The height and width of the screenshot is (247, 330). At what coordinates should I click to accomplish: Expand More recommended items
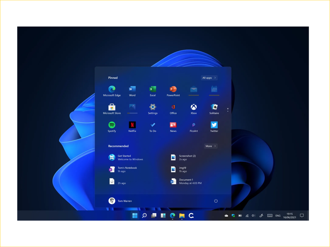coord(211,146)
